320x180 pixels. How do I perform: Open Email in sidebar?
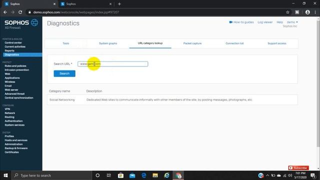[x=8, y=86]
